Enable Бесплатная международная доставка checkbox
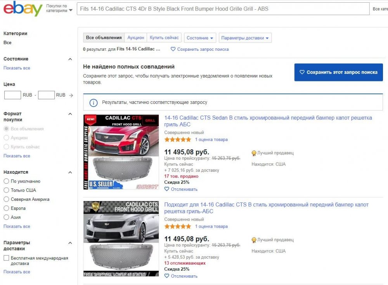Viewport: 388px width, 285px height. 6,258
